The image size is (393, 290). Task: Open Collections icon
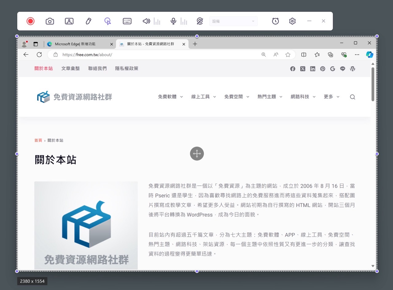click(x=330, y=55)
